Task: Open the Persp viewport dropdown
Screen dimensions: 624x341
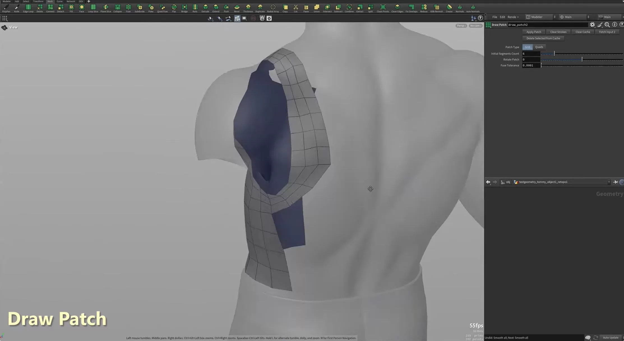Action: pos(461,26)
